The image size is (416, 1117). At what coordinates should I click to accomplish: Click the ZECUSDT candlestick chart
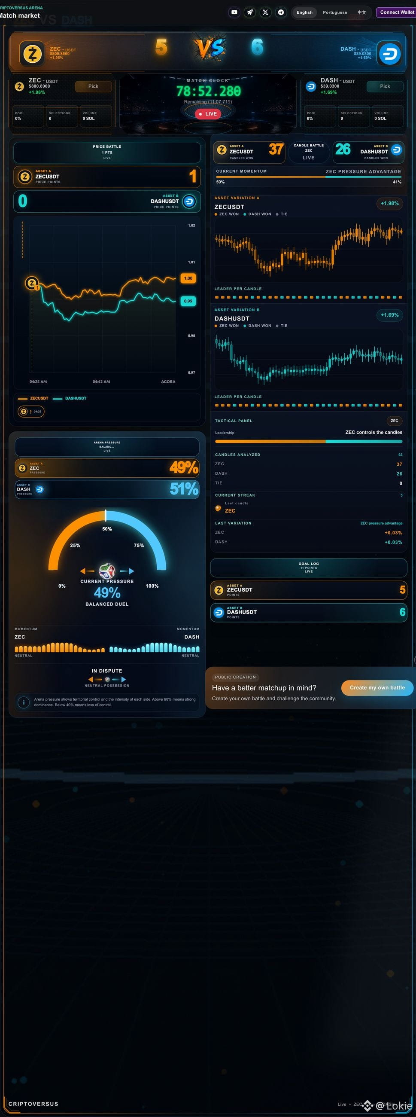click(x=309, y=249)
